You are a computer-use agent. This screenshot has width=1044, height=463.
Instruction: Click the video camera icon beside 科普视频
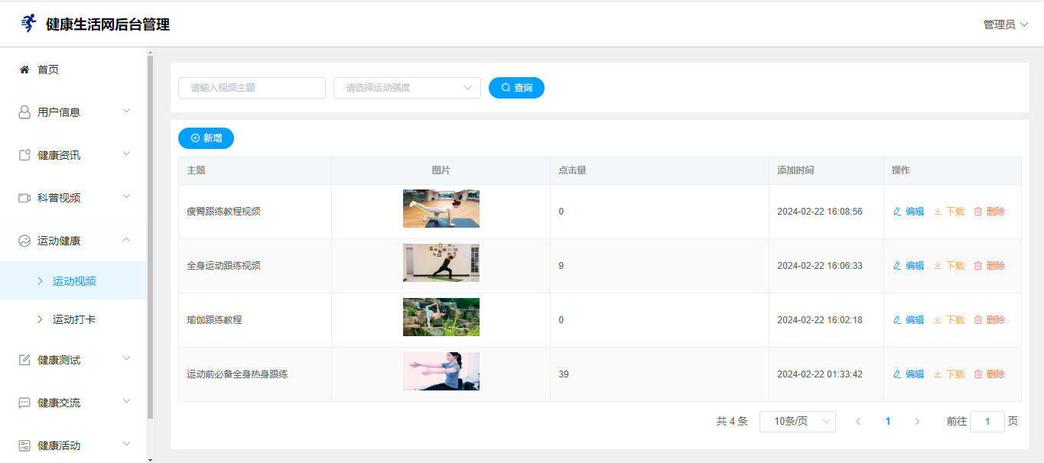24,198
